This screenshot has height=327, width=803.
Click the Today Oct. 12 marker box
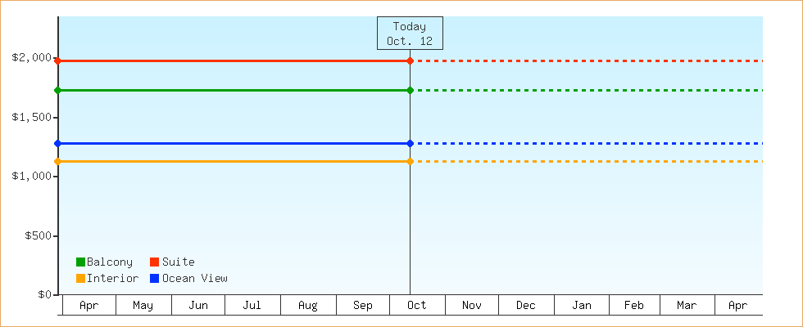coord(410,34)
